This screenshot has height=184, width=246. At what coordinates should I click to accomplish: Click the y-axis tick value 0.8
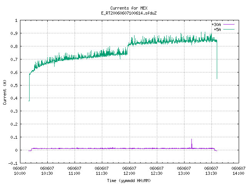click(x=14, y=46)
